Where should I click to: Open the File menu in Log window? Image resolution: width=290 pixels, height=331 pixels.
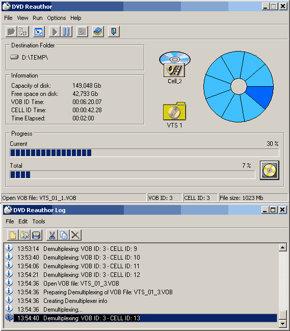[x=10, y=221]
